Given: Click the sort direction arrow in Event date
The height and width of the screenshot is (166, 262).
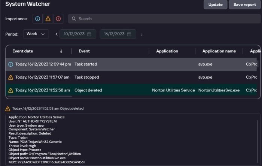Looking at the screenshot, I should click(x=61, y=51).
